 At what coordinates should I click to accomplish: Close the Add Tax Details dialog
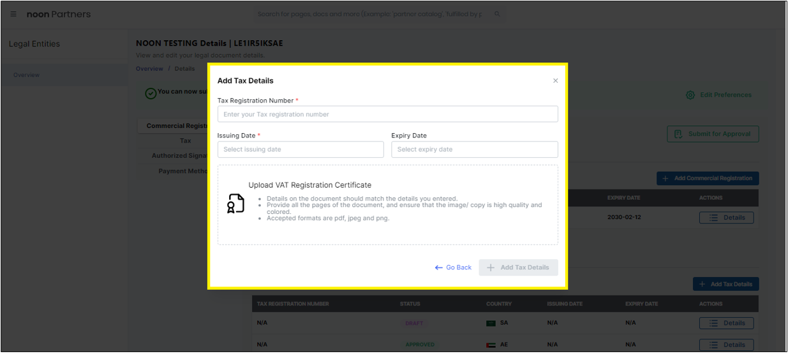pyautogui.click(x=555, y=81)
